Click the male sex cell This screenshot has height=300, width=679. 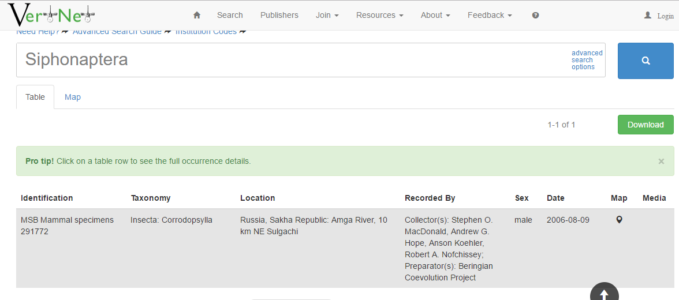click(x=523, y=220)
